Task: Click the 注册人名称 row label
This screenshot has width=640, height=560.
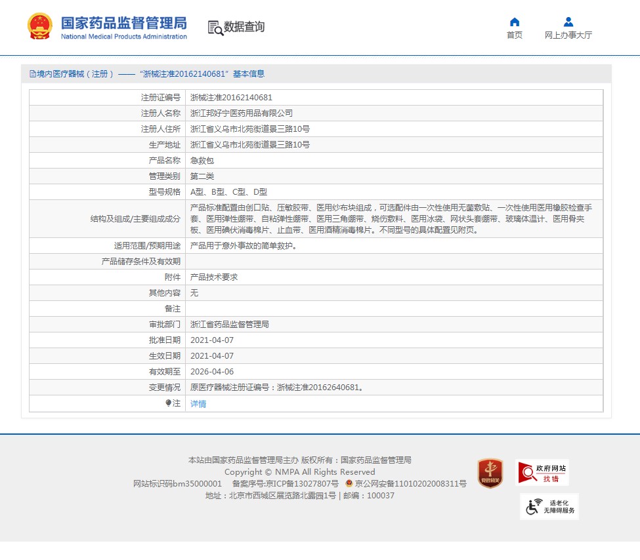Action: [160, 113]
